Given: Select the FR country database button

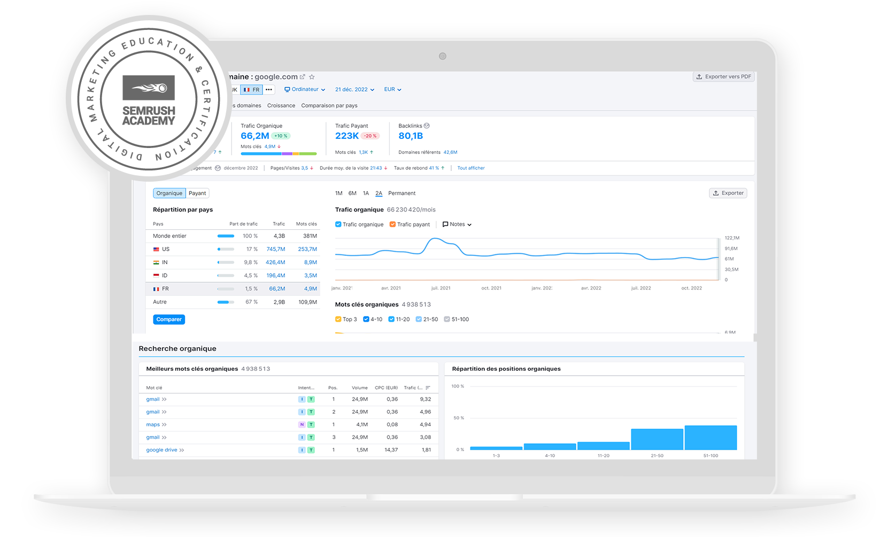Looking at the screenshot, I should coord(251,90).
